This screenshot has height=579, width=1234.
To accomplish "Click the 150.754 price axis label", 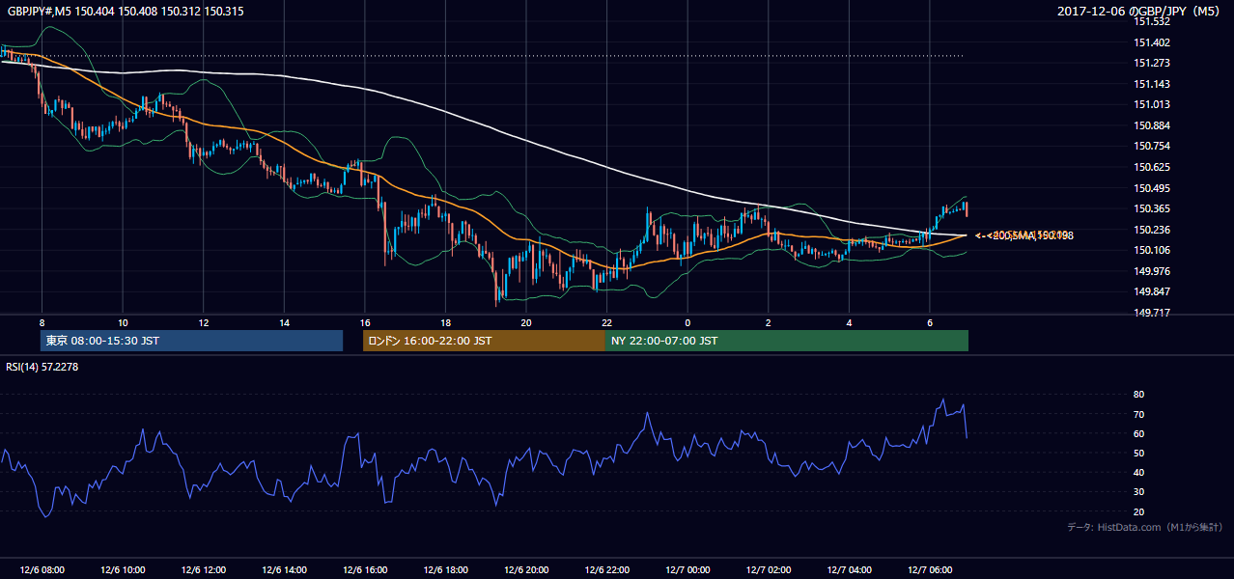I will (x=1151, y=147).
